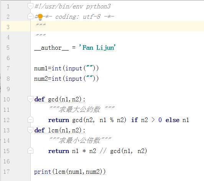Collapse the fold marker at line 1
Screen dimensions: 204x181
30,6
